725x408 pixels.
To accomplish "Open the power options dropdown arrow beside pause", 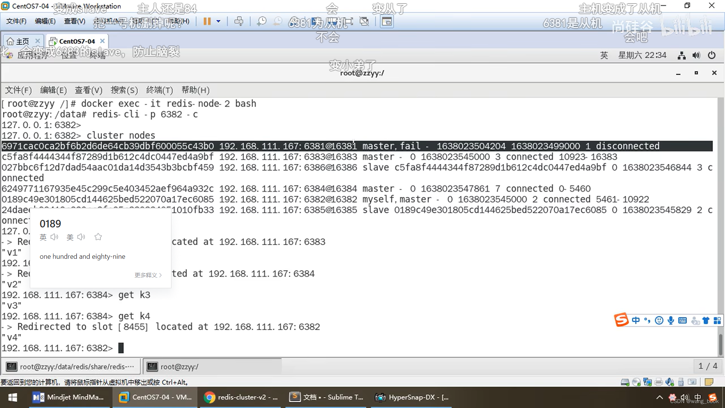I will [x=218, y=22].
